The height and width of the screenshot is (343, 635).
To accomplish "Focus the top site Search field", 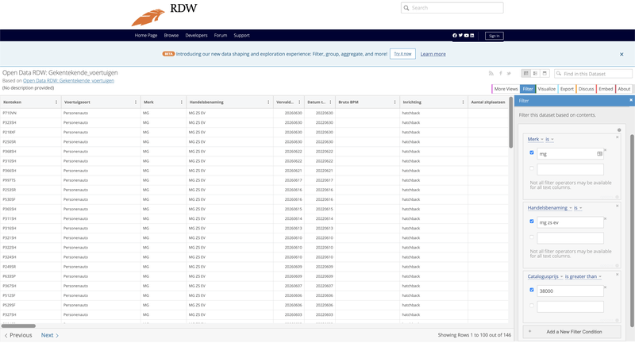I will click(452, 8).
